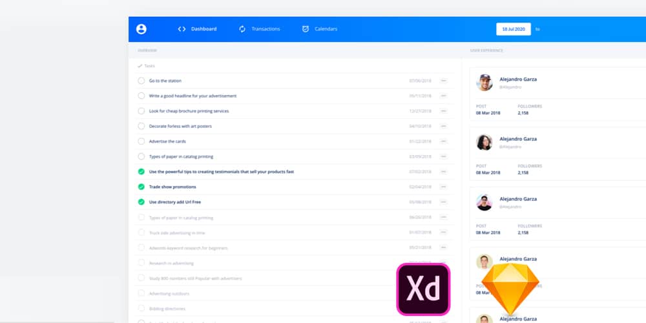Tick the Bidding directories checkbox
This screenshot has height=323, width=646.
coord(141,308)
